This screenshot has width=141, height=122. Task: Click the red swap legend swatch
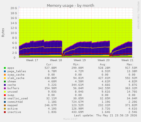point(5,95)
